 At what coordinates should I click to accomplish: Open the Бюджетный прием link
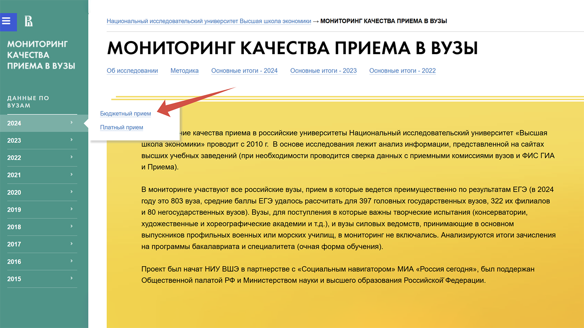point(126,114)
